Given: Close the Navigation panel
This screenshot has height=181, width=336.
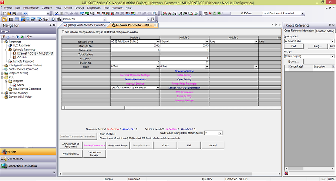Looking at the screenshot, I should 54,25.
